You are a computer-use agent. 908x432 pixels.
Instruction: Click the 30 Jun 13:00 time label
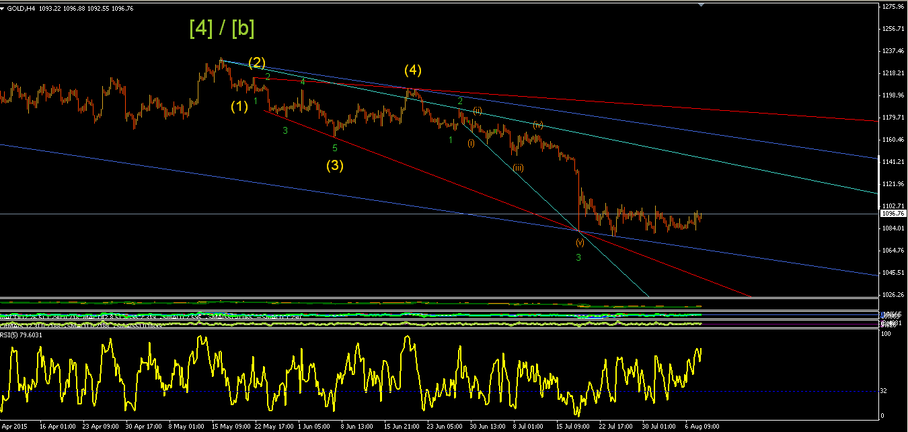click(x=488, y=426)
